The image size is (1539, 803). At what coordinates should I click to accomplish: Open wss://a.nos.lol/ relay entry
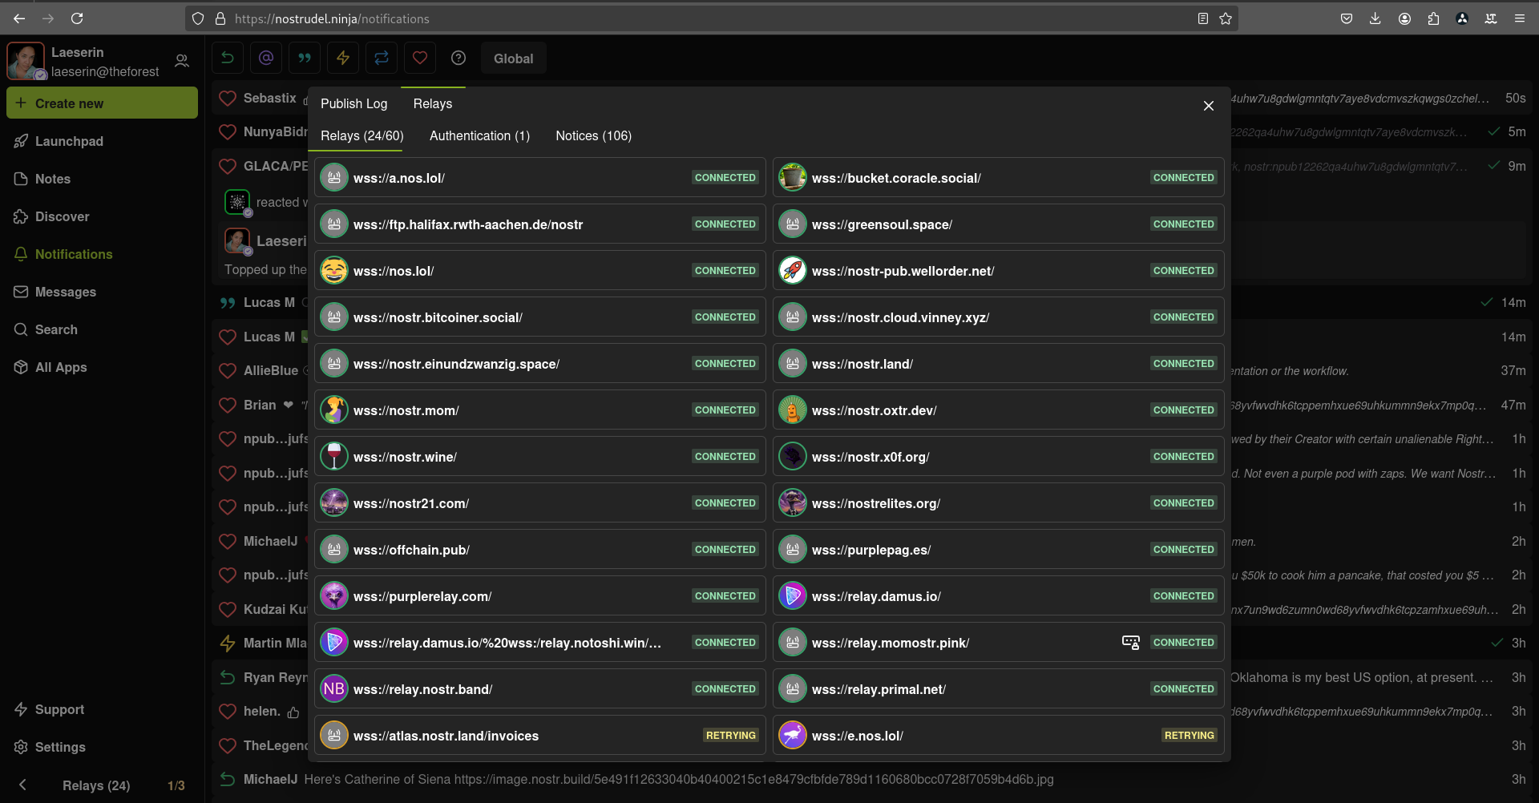pyautogui.click(x=399, y=178)
